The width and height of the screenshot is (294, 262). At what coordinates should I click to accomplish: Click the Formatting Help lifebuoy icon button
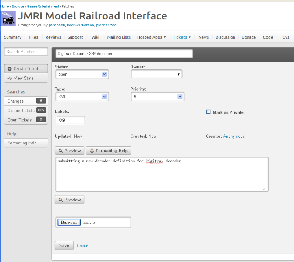(109, 151)
